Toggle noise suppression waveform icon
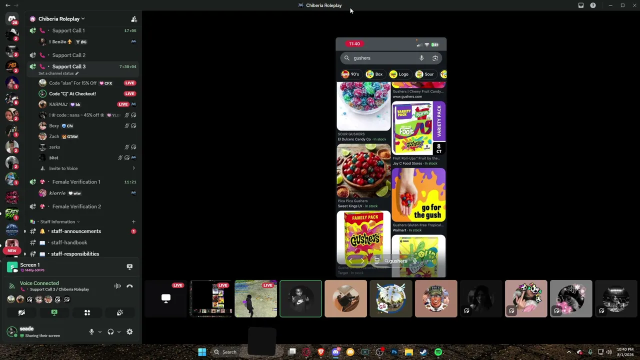 click(x=117, y=286)
